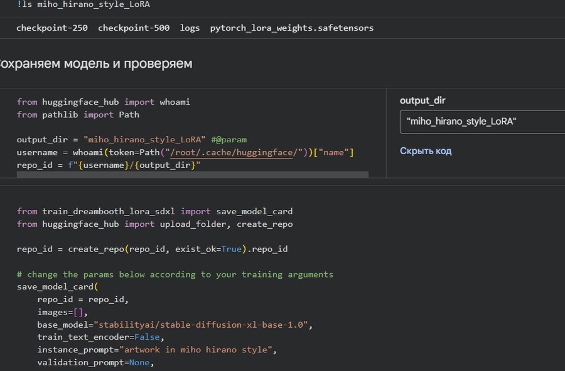Image resolution: width=565 pixels, height=371 pixels.
Task: Click the '!ls miho_hirano_style_LoRA' command line
Action: point(83,4)
